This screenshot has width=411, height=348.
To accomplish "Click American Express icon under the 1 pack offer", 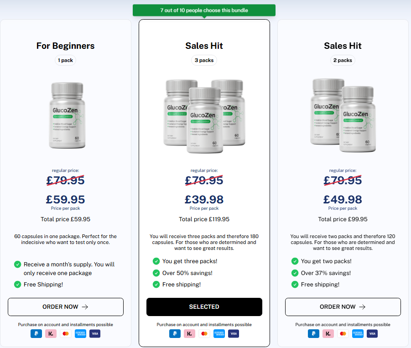I will tap(80, 333).
